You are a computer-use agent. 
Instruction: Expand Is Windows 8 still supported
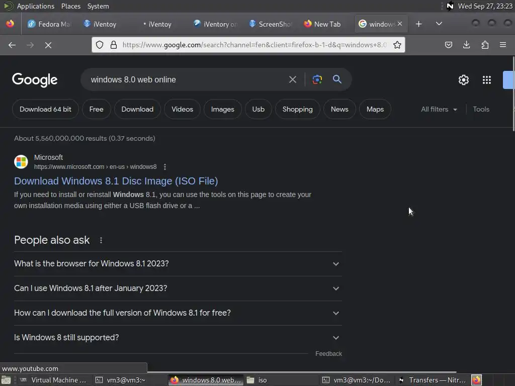point(178,338)
